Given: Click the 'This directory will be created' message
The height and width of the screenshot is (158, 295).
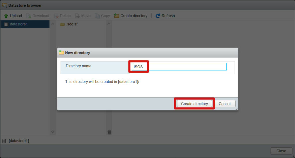Looking at the screenshot, I should 102,81.
